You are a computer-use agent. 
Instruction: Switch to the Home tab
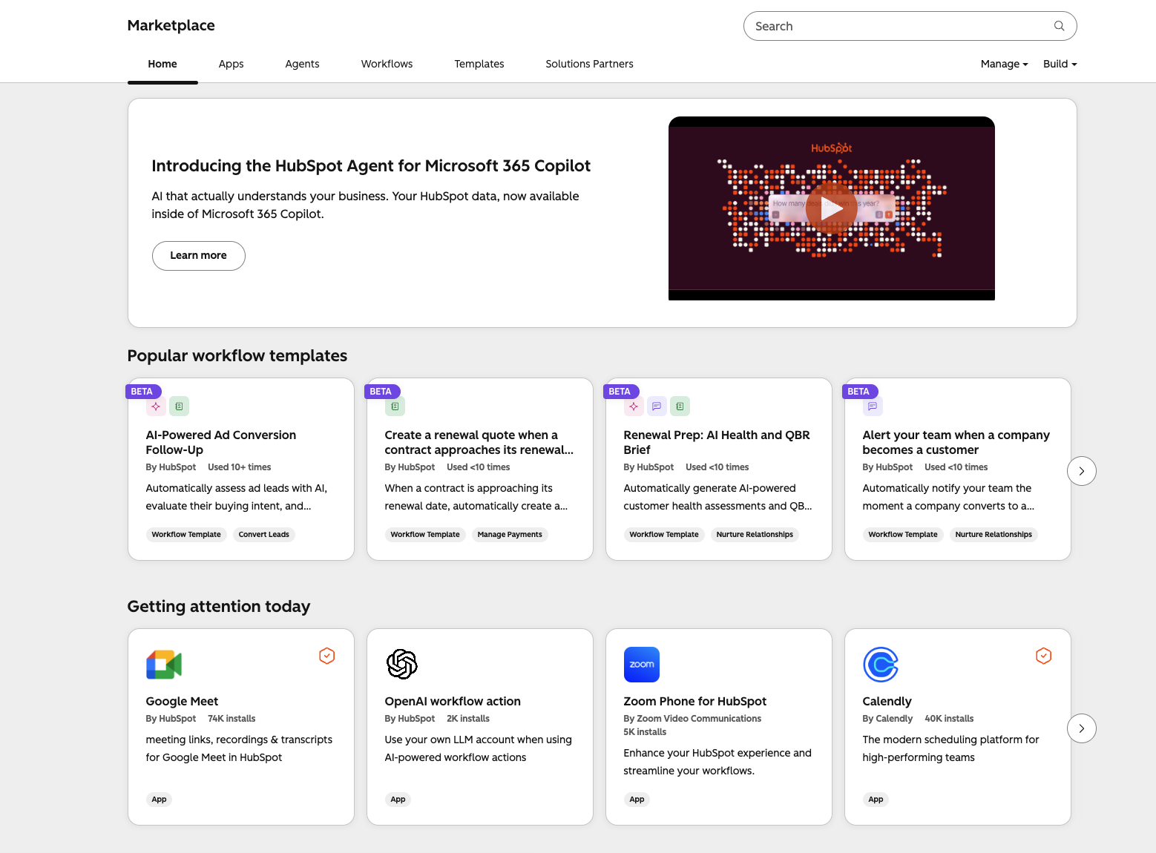(x=162, y=64)
